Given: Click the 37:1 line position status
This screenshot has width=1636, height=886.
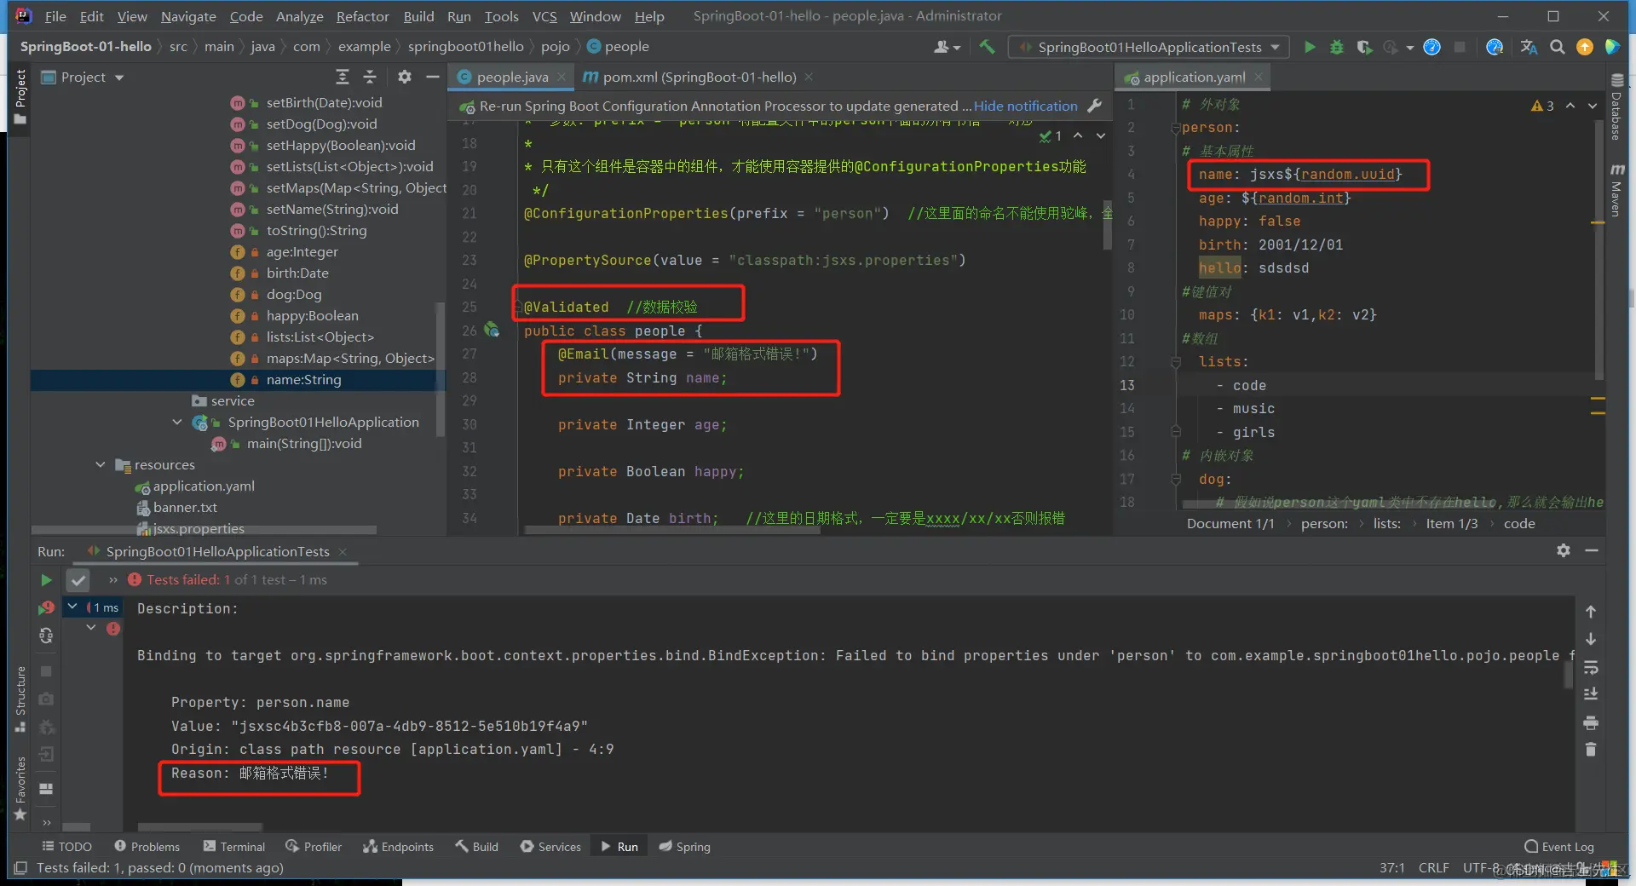Looking at the screenshot, I should 1392,868.
